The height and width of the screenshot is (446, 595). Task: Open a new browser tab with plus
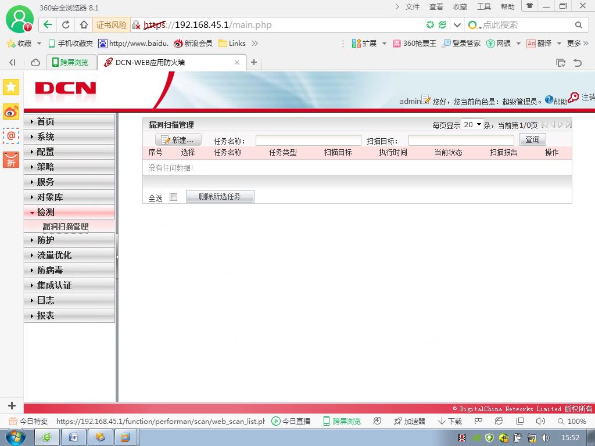[x=254, y=62]
